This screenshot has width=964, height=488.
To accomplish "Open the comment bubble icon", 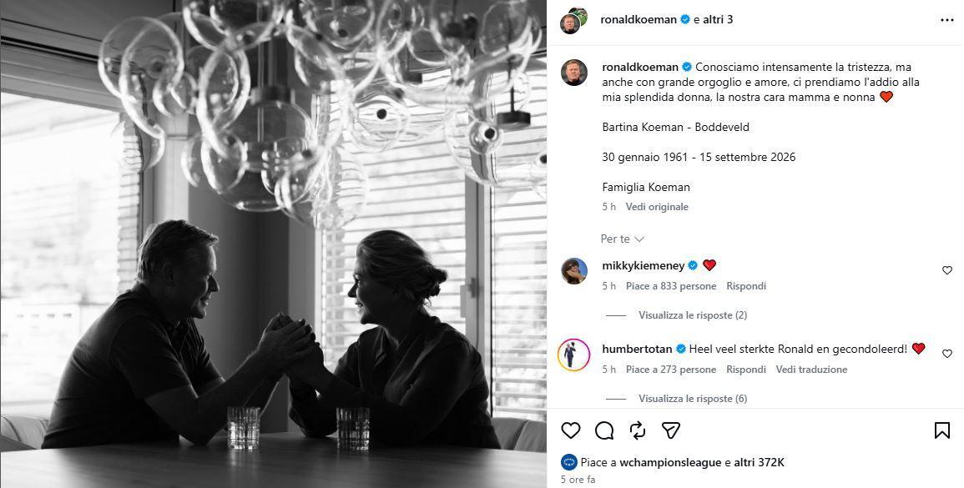I will click(x=604, y=430).
